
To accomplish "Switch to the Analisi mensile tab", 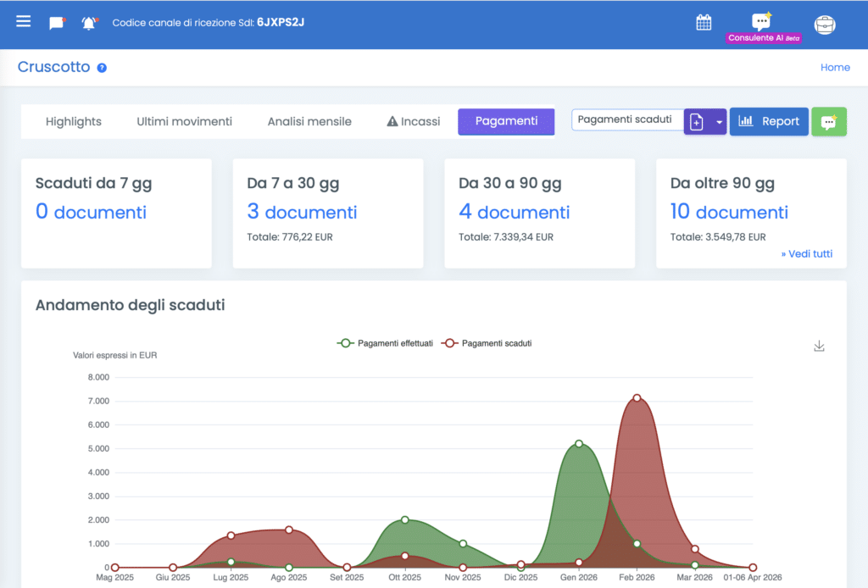I will [x=309, y=121].
